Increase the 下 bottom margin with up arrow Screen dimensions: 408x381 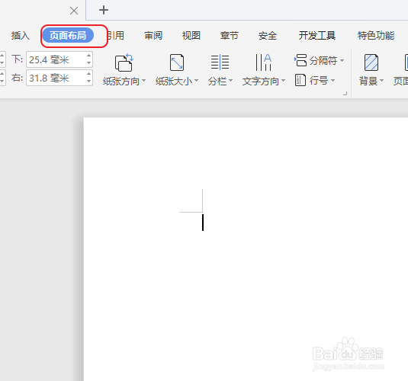tap(89, 56)
